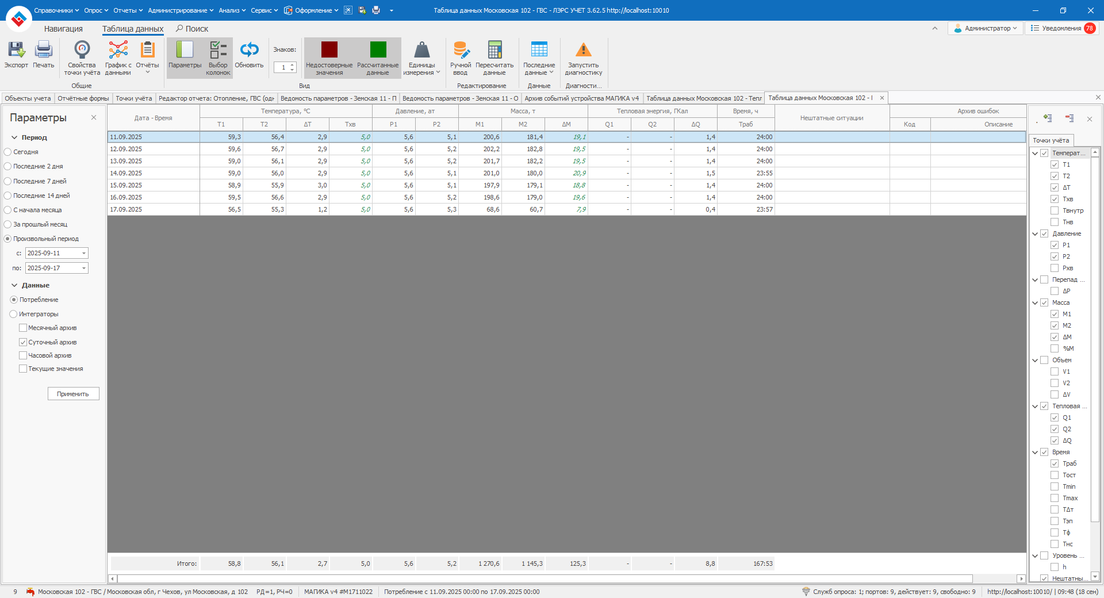The height and width of the screenshot is (598, 1104).
Task: Open the Справочники menu
Action: click(x=56, y=10)
